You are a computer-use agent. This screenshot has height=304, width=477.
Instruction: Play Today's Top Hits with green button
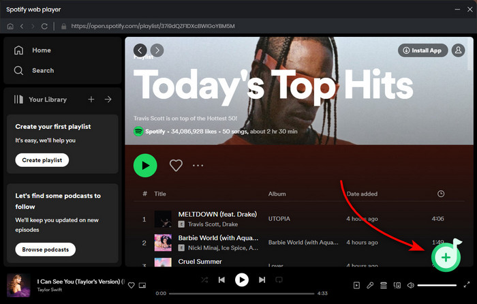pos(145,166)
